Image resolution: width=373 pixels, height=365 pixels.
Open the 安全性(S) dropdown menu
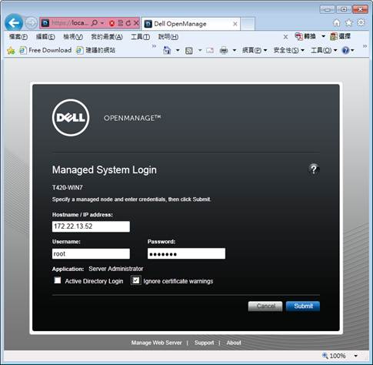[x=288, y=50]
